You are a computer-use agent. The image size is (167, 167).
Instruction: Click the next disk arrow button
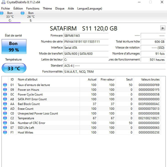point(163,28)
